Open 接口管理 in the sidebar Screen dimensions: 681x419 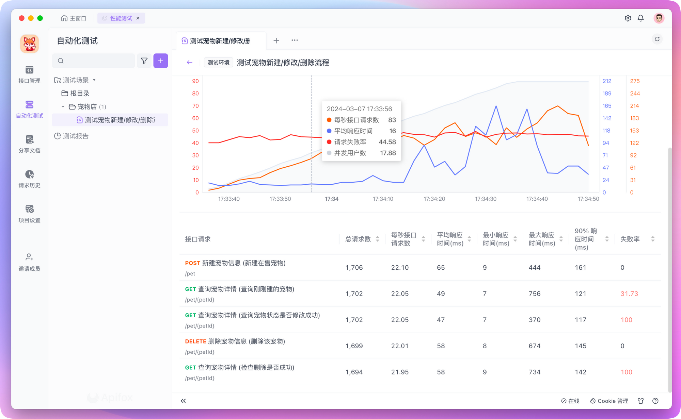[x=29, y=74]
